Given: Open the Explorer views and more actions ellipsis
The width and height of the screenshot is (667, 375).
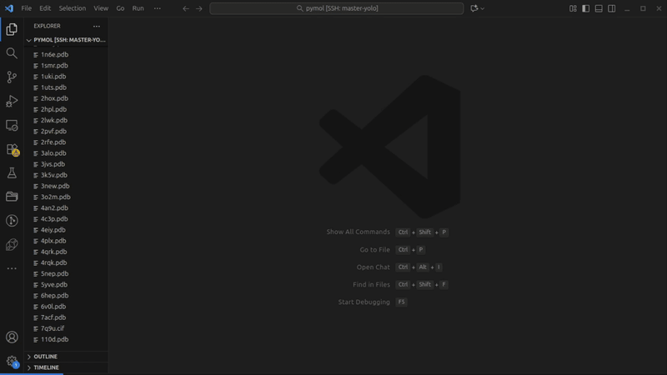Looking at the screenshot, I should point(97,26).
